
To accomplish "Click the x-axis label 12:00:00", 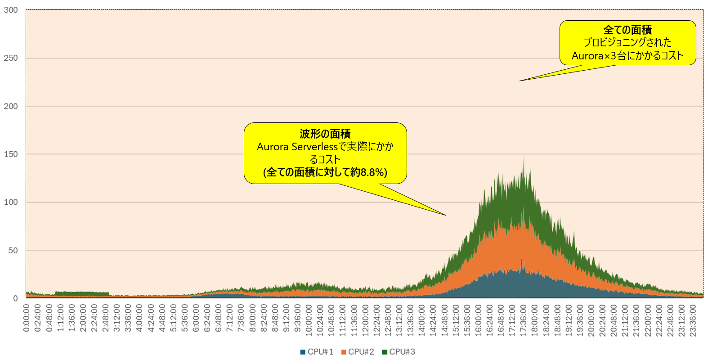I will click(365, 320).
